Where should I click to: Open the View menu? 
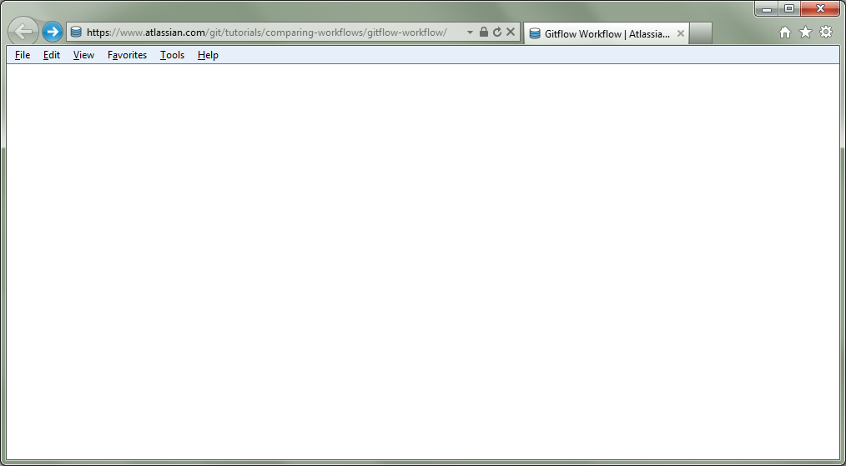click(x=83, y=55)
